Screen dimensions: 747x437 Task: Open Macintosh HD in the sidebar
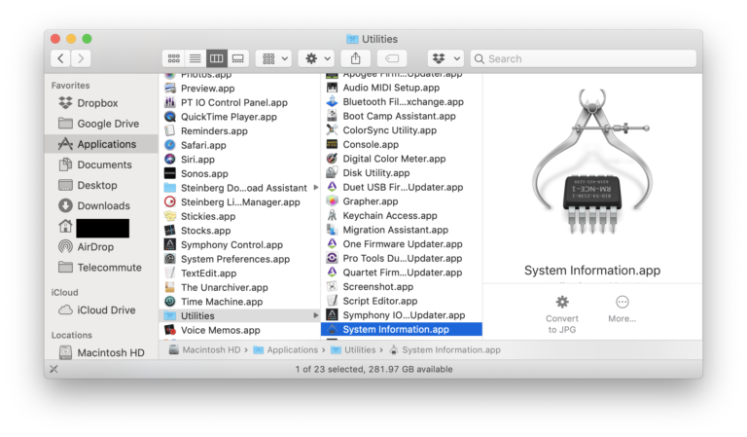pos(101,352)
